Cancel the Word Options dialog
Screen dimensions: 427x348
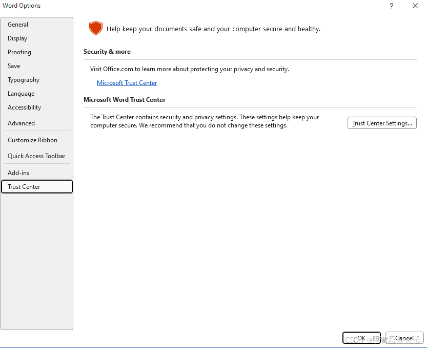pos(404,338)
